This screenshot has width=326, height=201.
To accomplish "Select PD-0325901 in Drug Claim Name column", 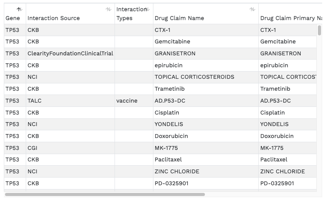I will [171, 183].
